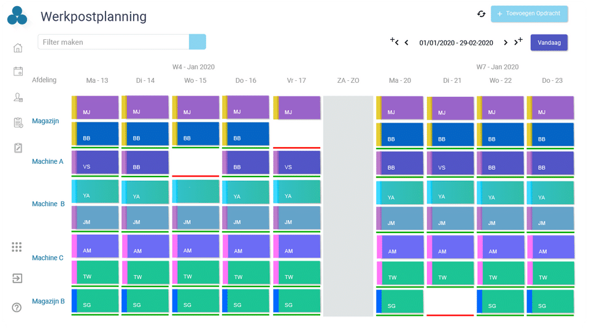Click the Filter maken input field
The height and width of the screenshot is (328, 589).
(x=114, y=42)
